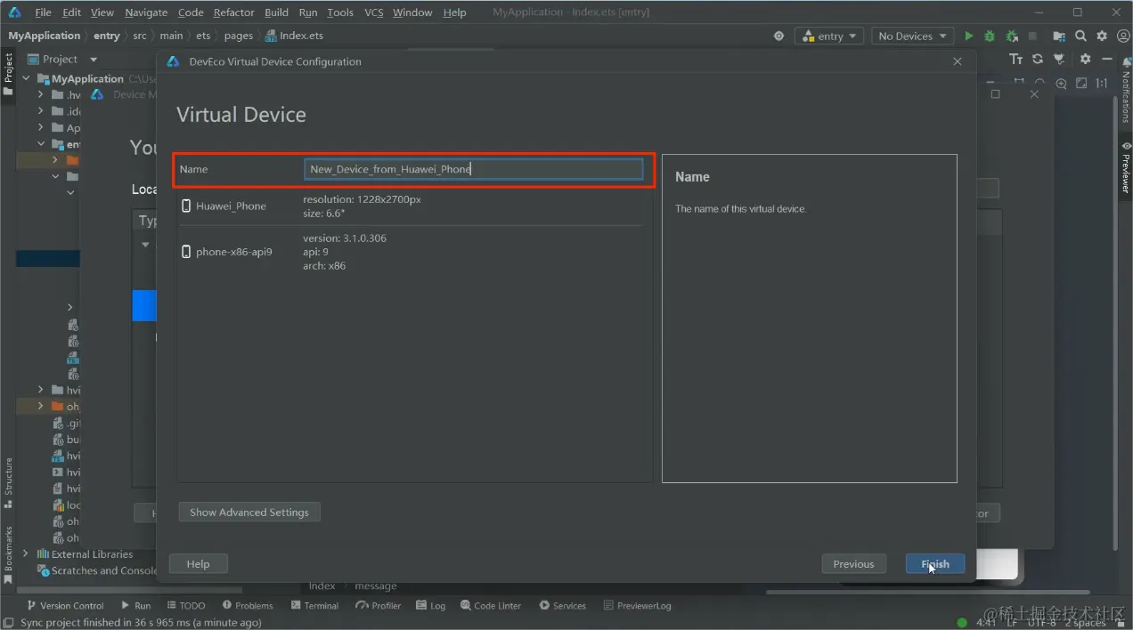The height and width of the screenshot is (630, 1133).
Task: Open the Build menu
Action: (x=276, y=12)
